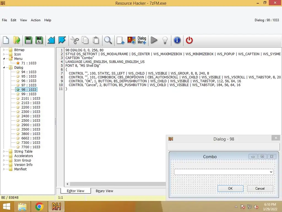Screen dimensions: 282x212
Task: Click the CAPTION "Combo" line in the editor
Action: 80,58
